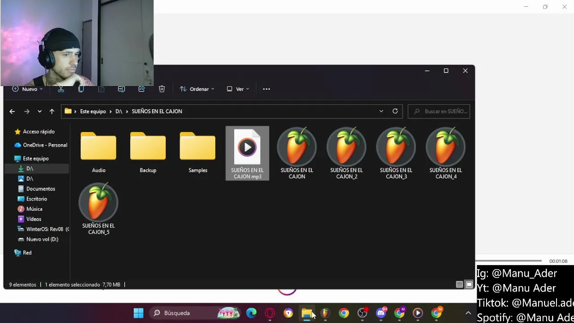574x323 pixels.
Task: Open the more options ellipsis menu
Action: click(x=266, y=89)
